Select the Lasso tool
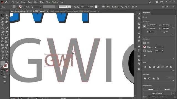Viewport: 177px width, 99px height. click(7, 18)
